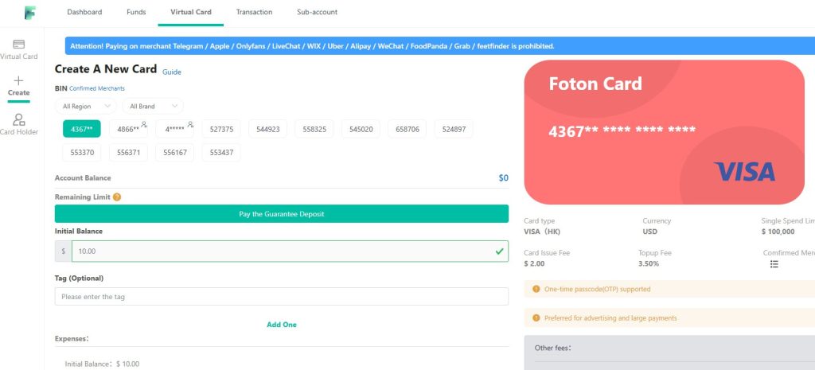Click the Foton Card preview
The height and width of the screenshot is (370, 815).
click(665, 132)
